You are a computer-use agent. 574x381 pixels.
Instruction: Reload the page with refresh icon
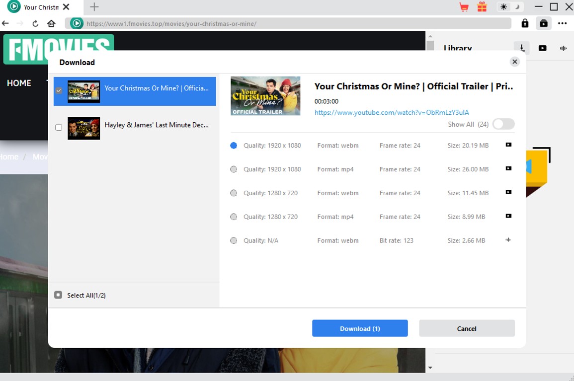35,23
